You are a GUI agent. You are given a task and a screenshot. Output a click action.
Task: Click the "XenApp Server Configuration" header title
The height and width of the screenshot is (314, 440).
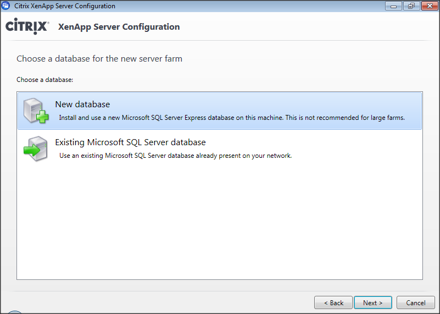pyautogui.click(x=119, y=27)
